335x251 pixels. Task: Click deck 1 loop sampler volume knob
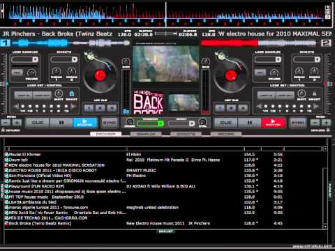(31, 73)
